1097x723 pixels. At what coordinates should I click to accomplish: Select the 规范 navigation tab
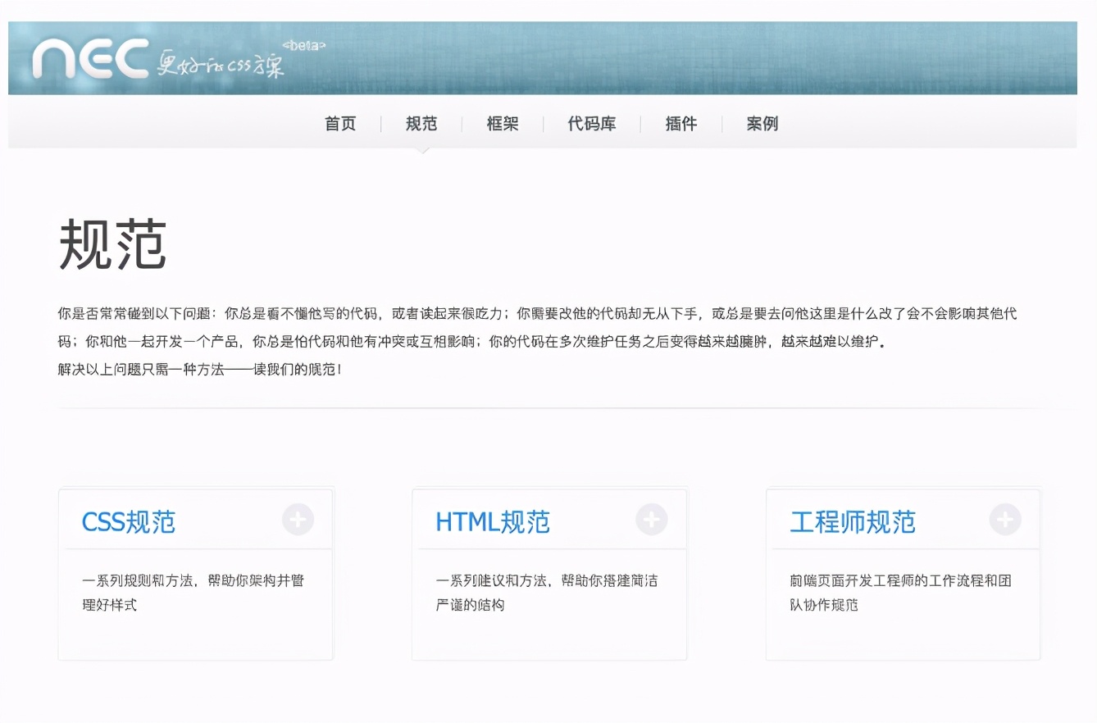point(421,124)
